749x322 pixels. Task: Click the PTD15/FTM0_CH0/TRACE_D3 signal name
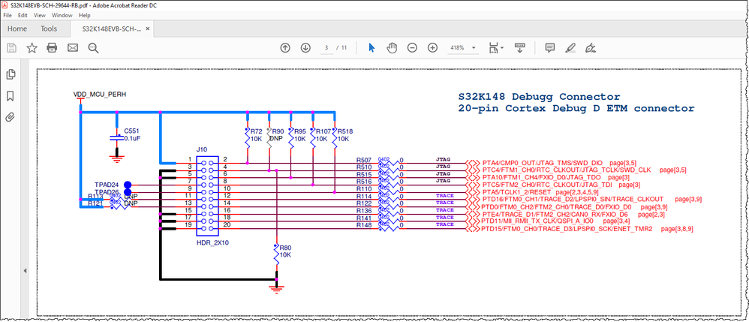(567, 230)
